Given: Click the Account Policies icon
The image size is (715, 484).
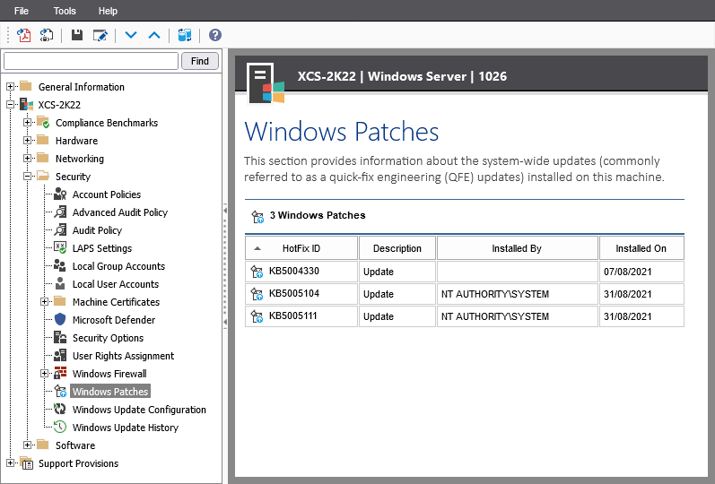Looking at the screenshot, I should pyautogui.click(x=60, y=194).
